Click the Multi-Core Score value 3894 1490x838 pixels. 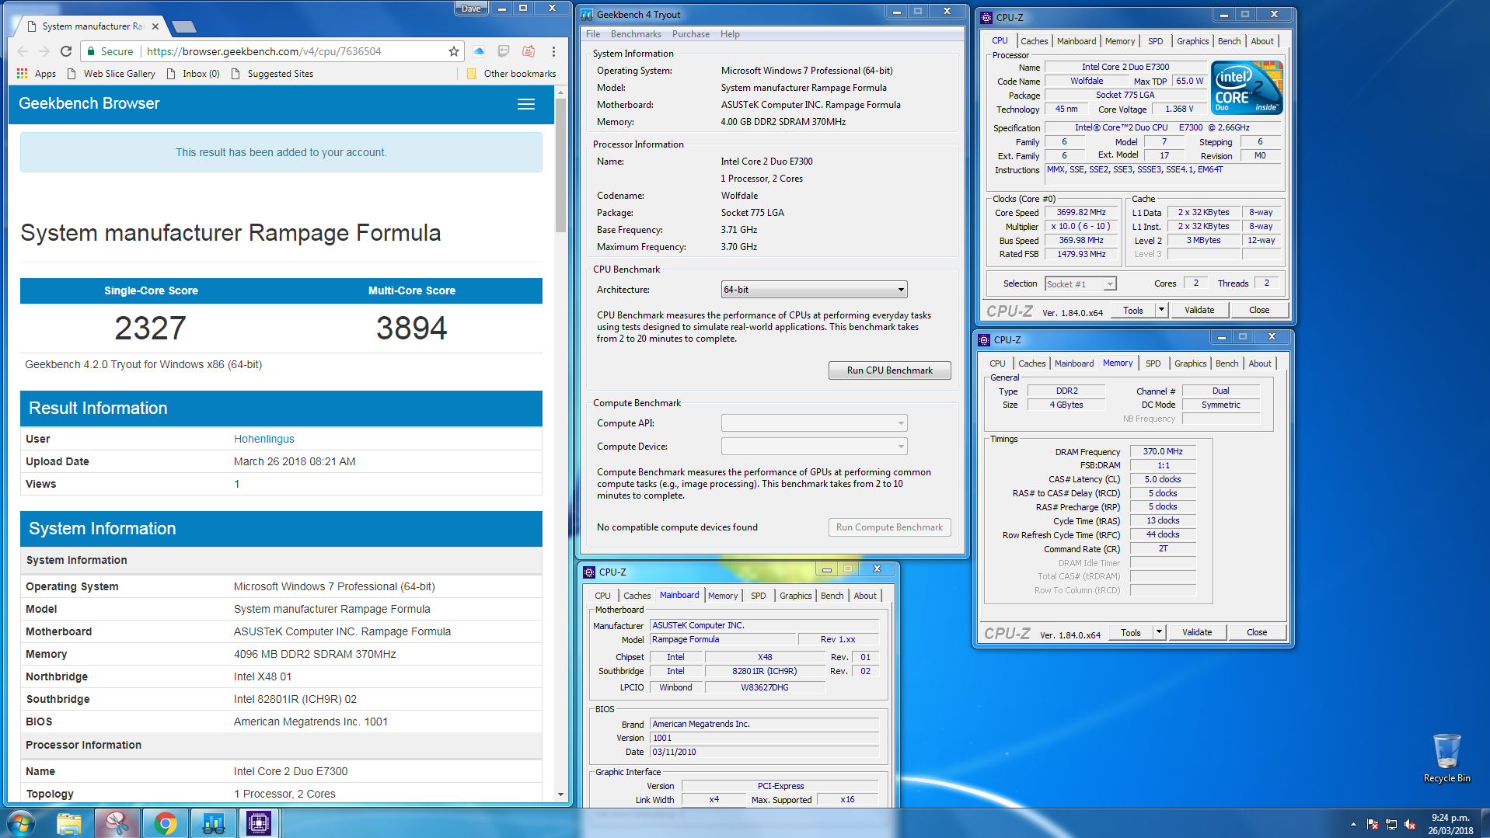pos(411,328)
